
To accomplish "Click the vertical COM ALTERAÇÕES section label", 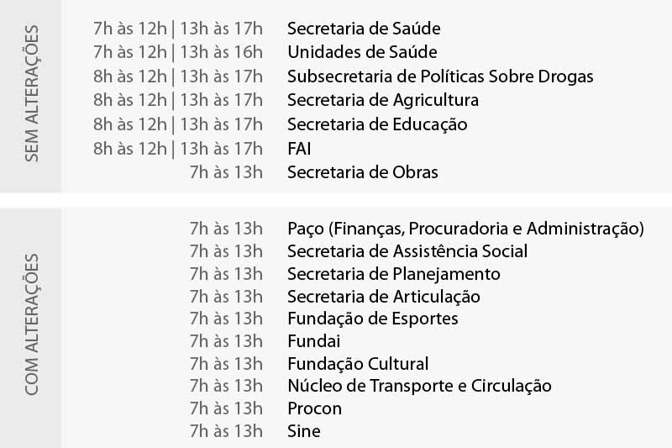I will (x=32, y=323).
